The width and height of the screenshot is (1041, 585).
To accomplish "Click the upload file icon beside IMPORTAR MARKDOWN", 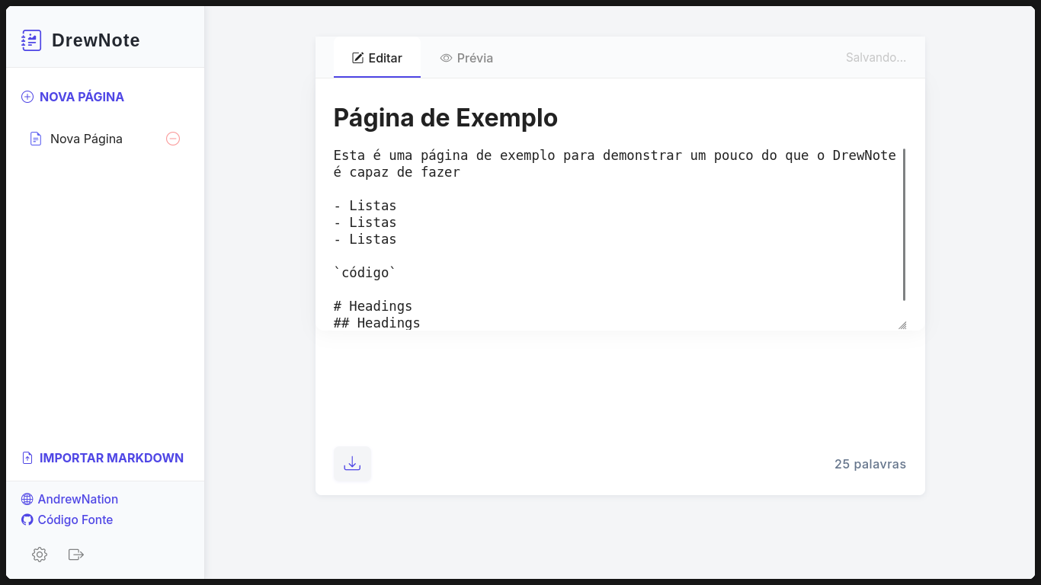I will [27, 458].
